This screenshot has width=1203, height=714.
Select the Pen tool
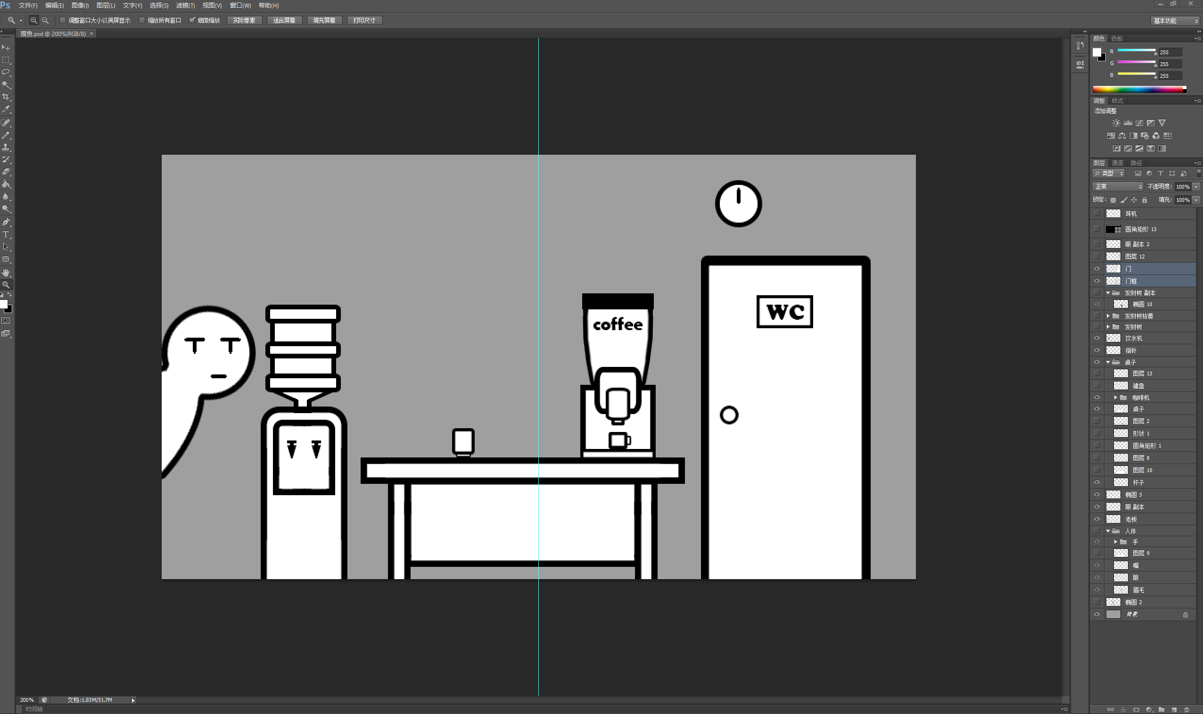coord(6,222)
